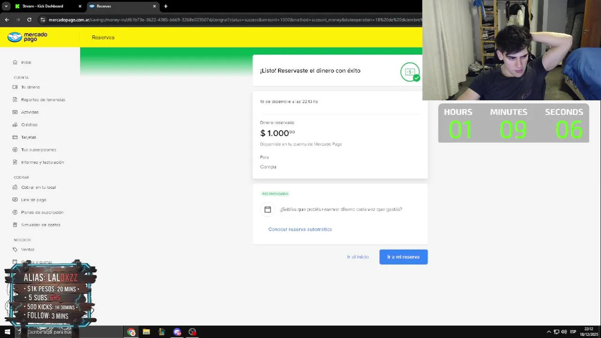Click the Planes de suscripción icon
This screenshot has height=338, width=601.
point(15,212)
